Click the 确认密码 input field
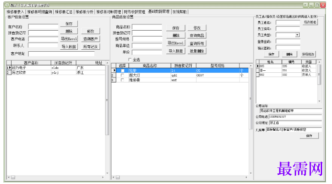 coord(288,48)
